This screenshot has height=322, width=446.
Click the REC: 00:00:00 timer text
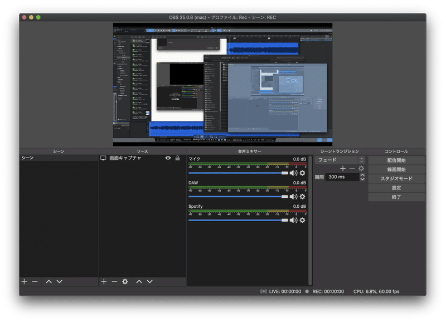tap(328, 291)
